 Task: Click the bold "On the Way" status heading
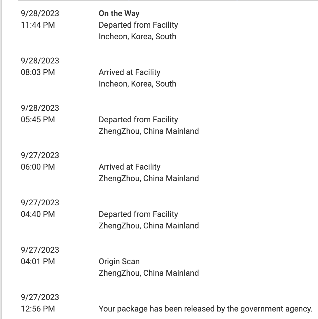[119, 14]
